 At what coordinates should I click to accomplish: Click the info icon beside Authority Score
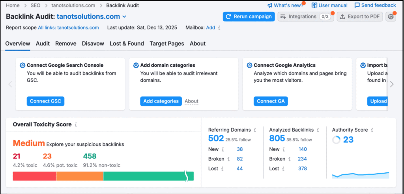(372, 130)
